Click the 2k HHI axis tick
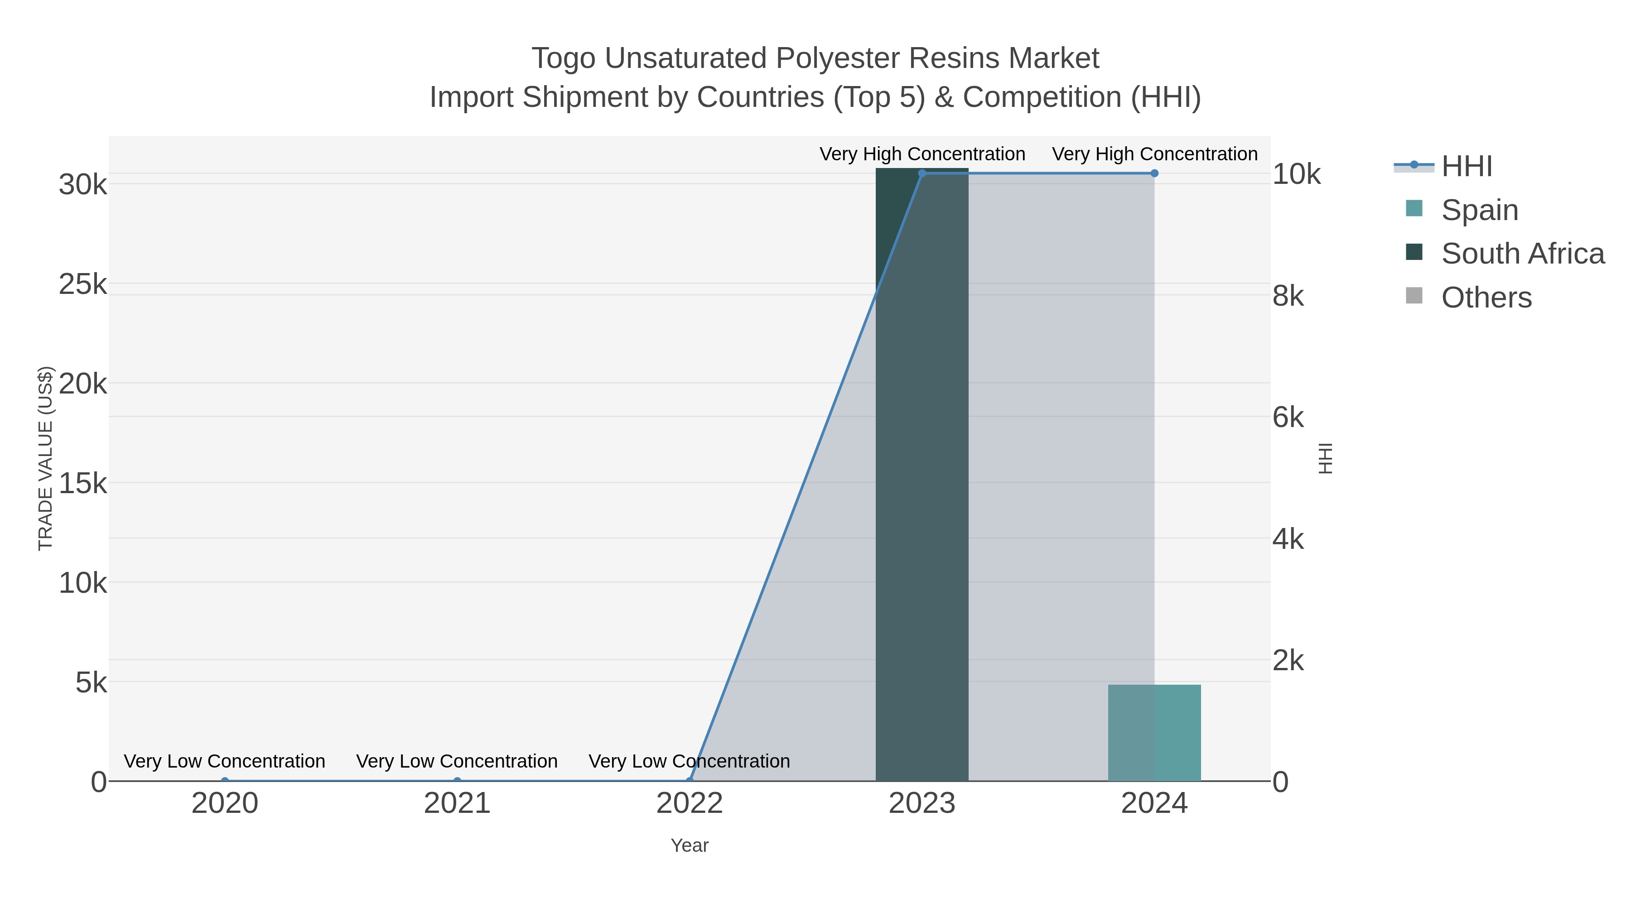The height and width of the screenshot is (917, 1631). pos(1288,661)
